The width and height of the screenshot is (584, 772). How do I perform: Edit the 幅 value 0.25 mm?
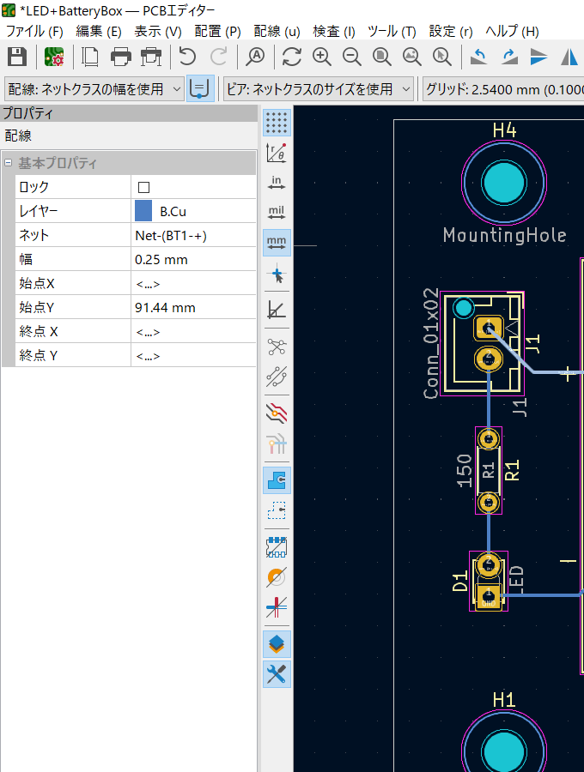194,259
